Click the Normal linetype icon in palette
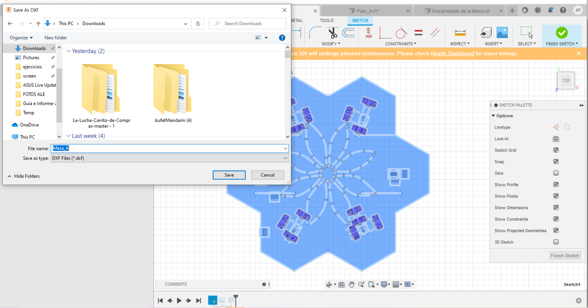Screen dimensions: 588x308 [x=556, y=127]
